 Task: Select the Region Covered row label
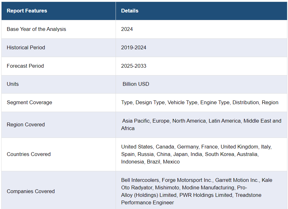pos(26,124)
